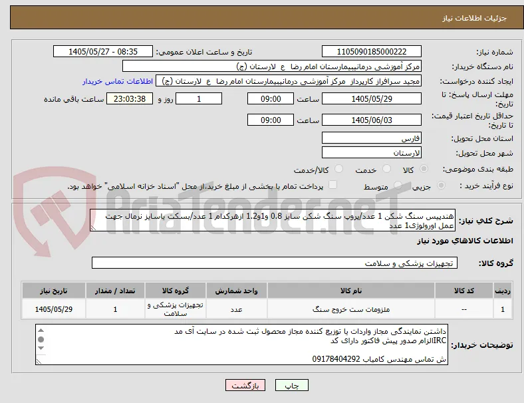Select the جزیی purchase type radio

441,185
